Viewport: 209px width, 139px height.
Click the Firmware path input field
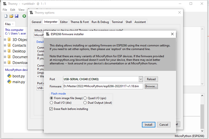click(103, 86)
